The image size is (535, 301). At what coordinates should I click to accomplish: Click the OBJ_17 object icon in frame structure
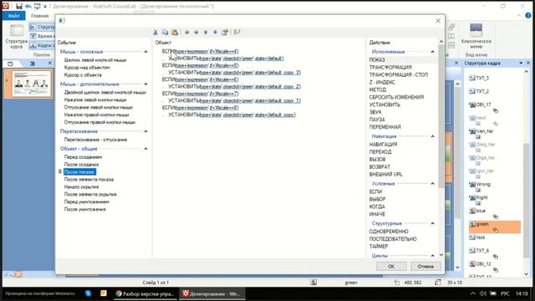pos(472,105)
